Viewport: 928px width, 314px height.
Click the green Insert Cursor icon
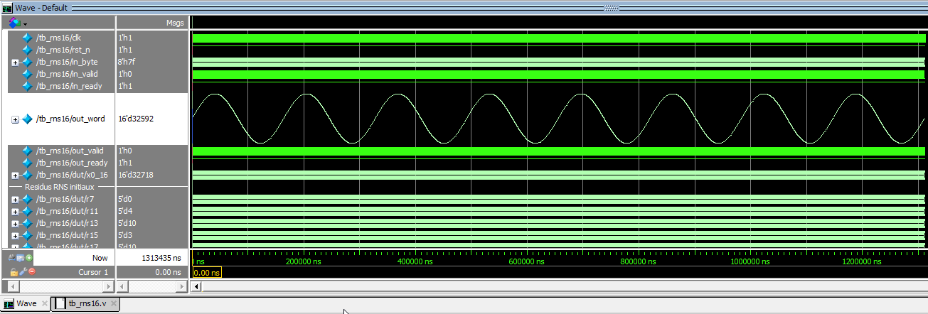point(29,257)
